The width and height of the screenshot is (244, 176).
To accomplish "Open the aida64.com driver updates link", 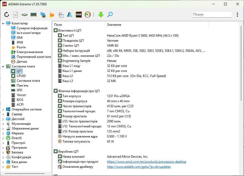I will [x=139, y=167].
